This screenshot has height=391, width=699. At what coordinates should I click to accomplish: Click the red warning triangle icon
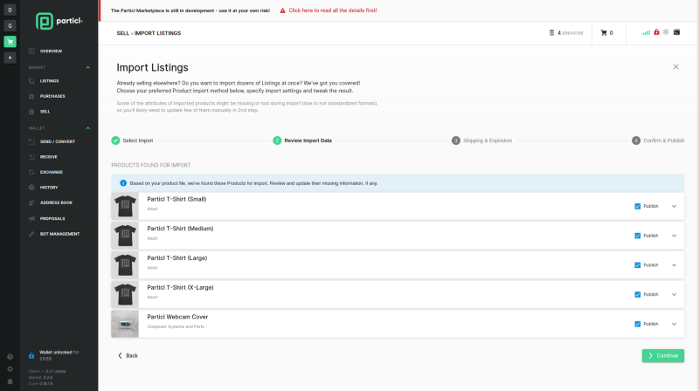coord(282,10)
